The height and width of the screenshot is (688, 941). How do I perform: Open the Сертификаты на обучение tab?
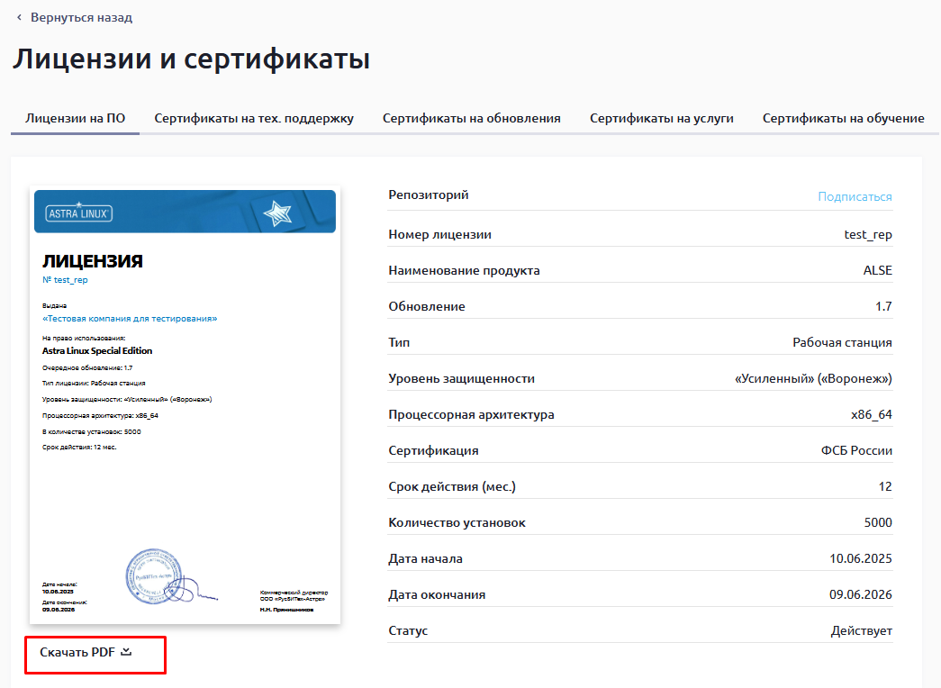[843, 118]
